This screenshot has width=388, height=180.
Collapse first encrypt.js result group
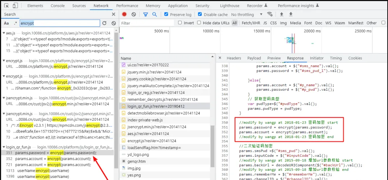coord(4,60)
